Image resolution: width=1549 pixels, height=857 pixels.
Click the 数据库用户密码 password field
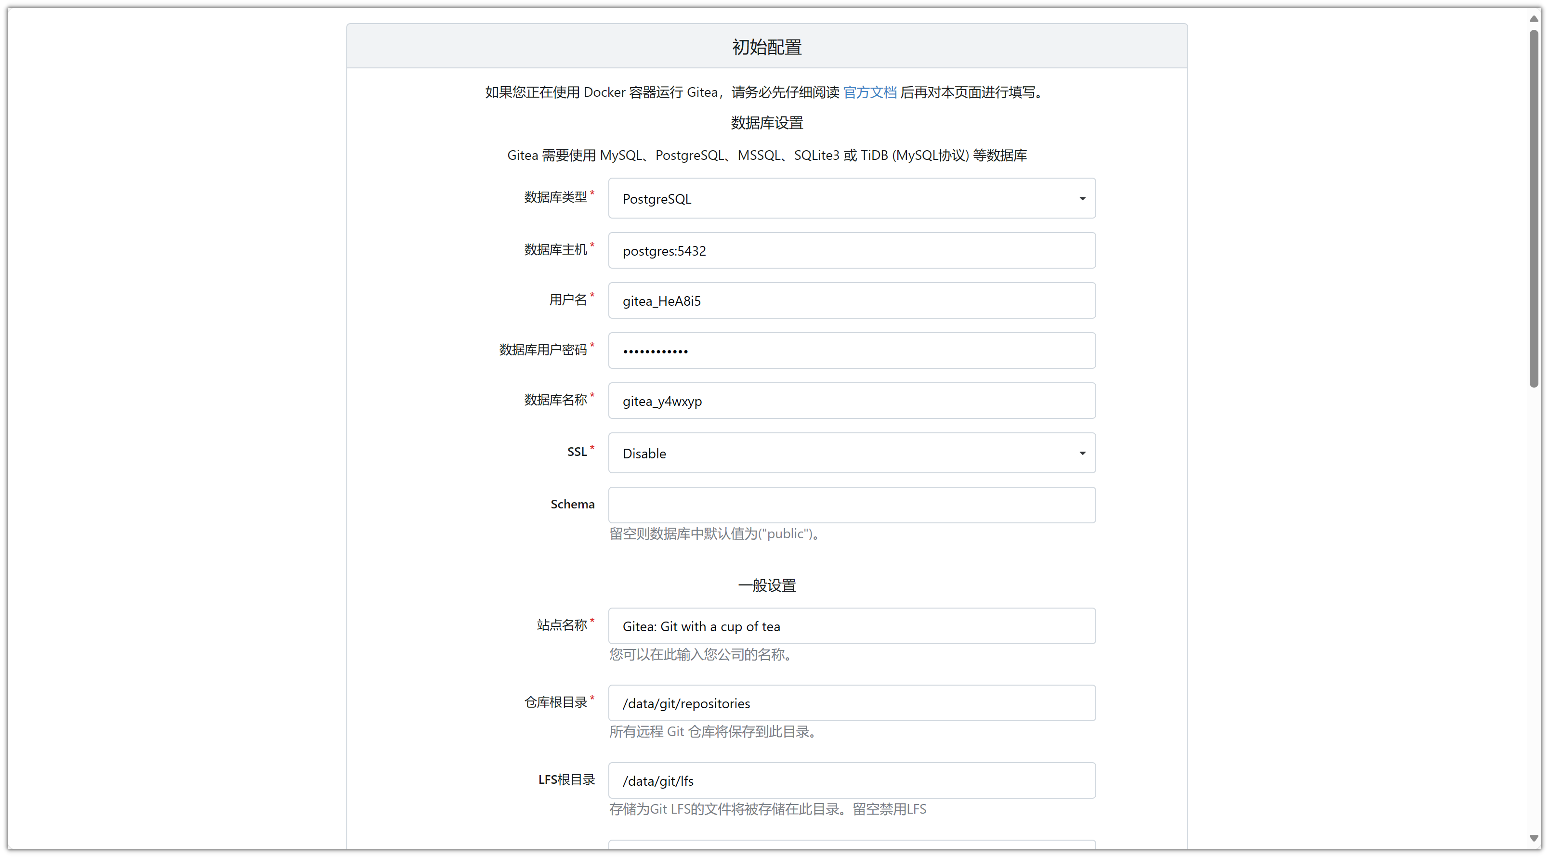pyautogui.click(x=852, y=351)
